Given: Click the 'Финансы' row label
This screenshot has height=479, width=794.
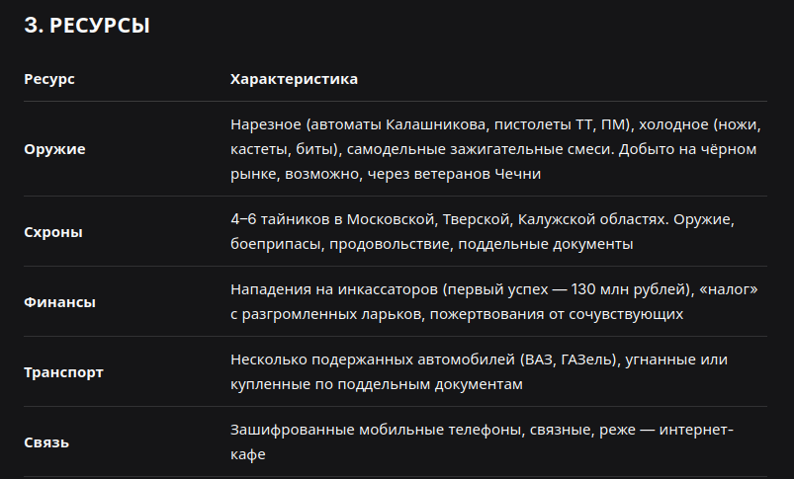Looking at the screenshot, I should pyautogui.click(x=59, y=302).
